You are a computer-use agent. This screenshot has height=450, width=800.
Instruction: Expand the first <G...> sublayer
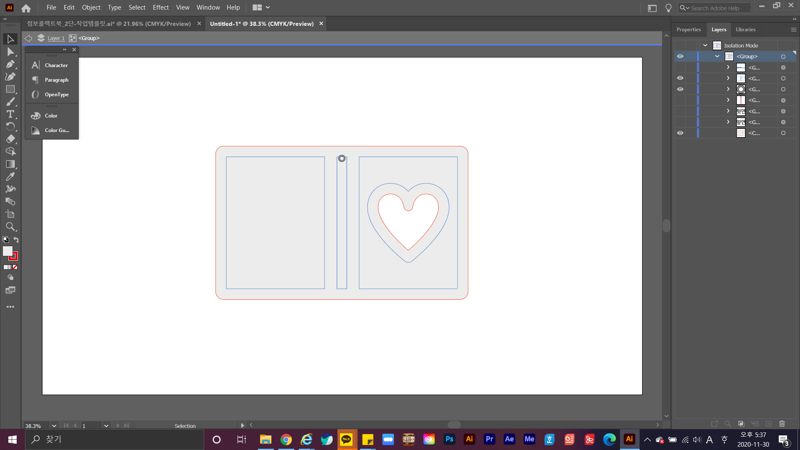[x=728, y=67]
